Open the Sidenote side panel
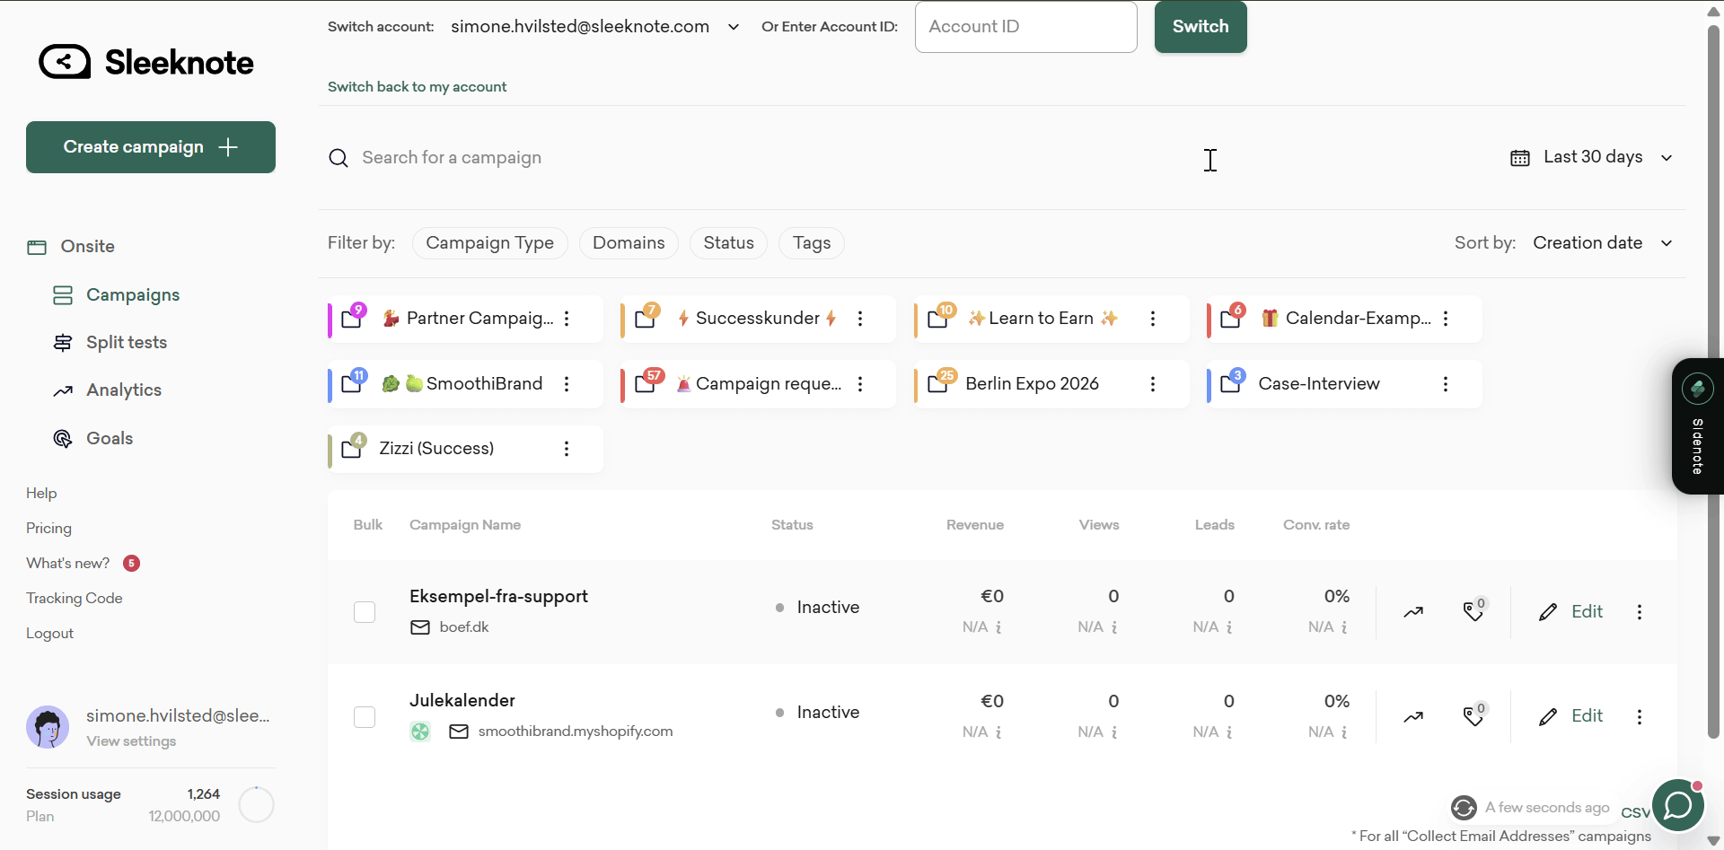Viewport: 1724px width, 850px height. click(1698, 426)
